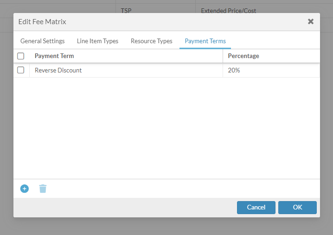
Task: Sort by the Payment Term column header
Action: tap(54, 56)
